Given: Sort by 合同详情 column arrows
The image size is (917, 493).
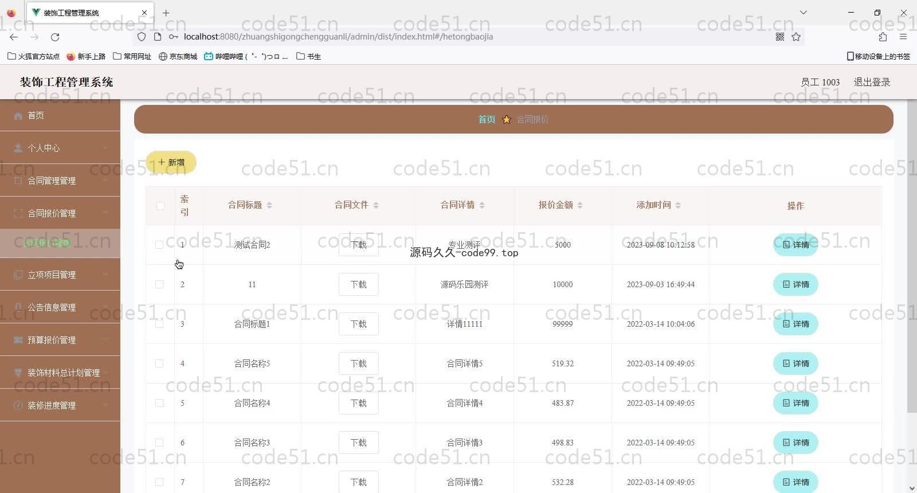Looking at the screenshot, I should tap(482, 205).
